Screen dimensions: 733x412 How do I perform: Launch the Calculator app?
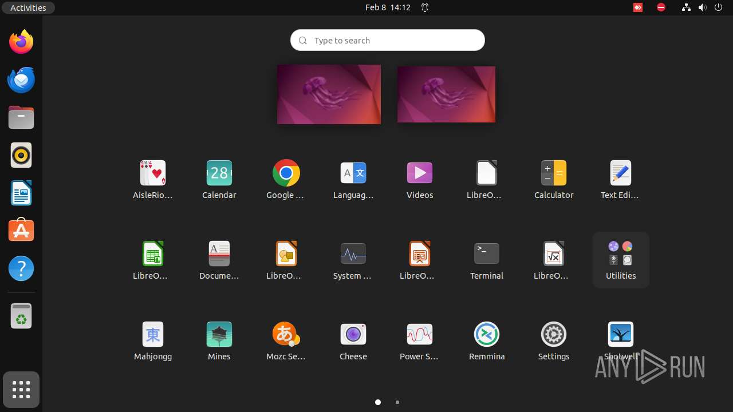click(554, 180)
